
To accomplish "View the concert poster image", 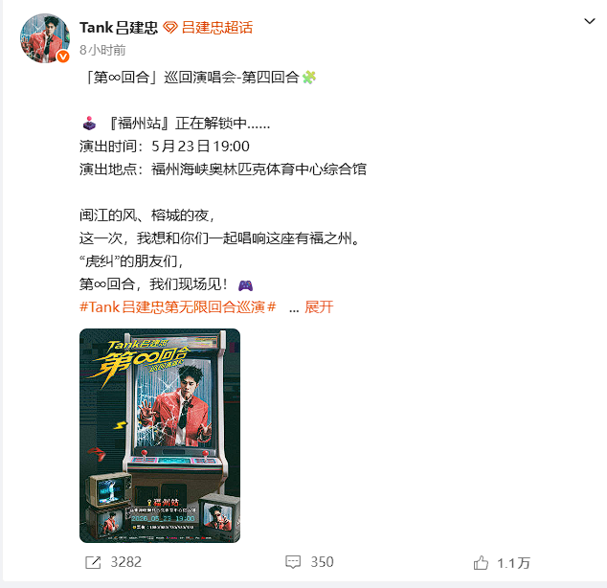I will pos(160,436).
